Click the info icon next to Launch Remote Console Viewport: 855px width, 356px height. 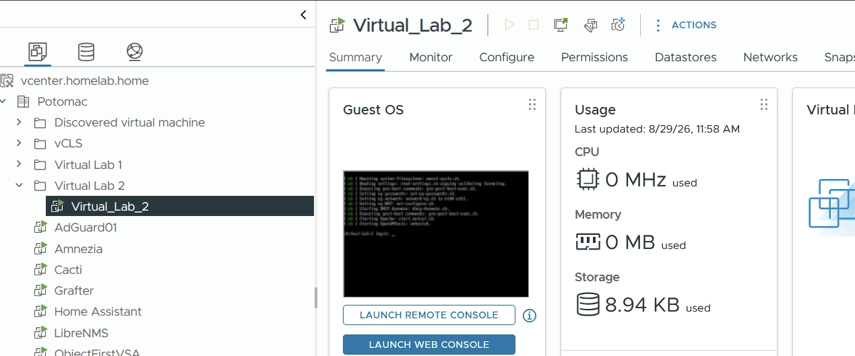(x=530, y=315)
